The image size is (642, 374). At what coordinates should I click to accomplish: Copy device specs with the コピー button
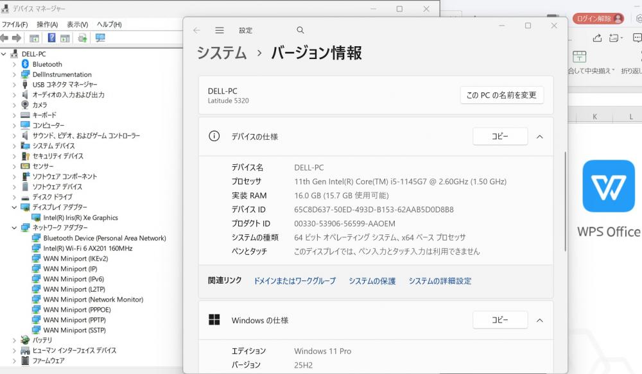pos(499,137)
